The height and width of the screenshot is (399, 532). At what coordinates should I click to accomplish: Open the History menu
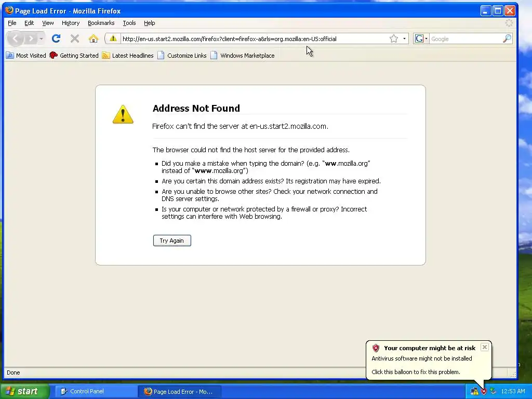click(71, 23)
